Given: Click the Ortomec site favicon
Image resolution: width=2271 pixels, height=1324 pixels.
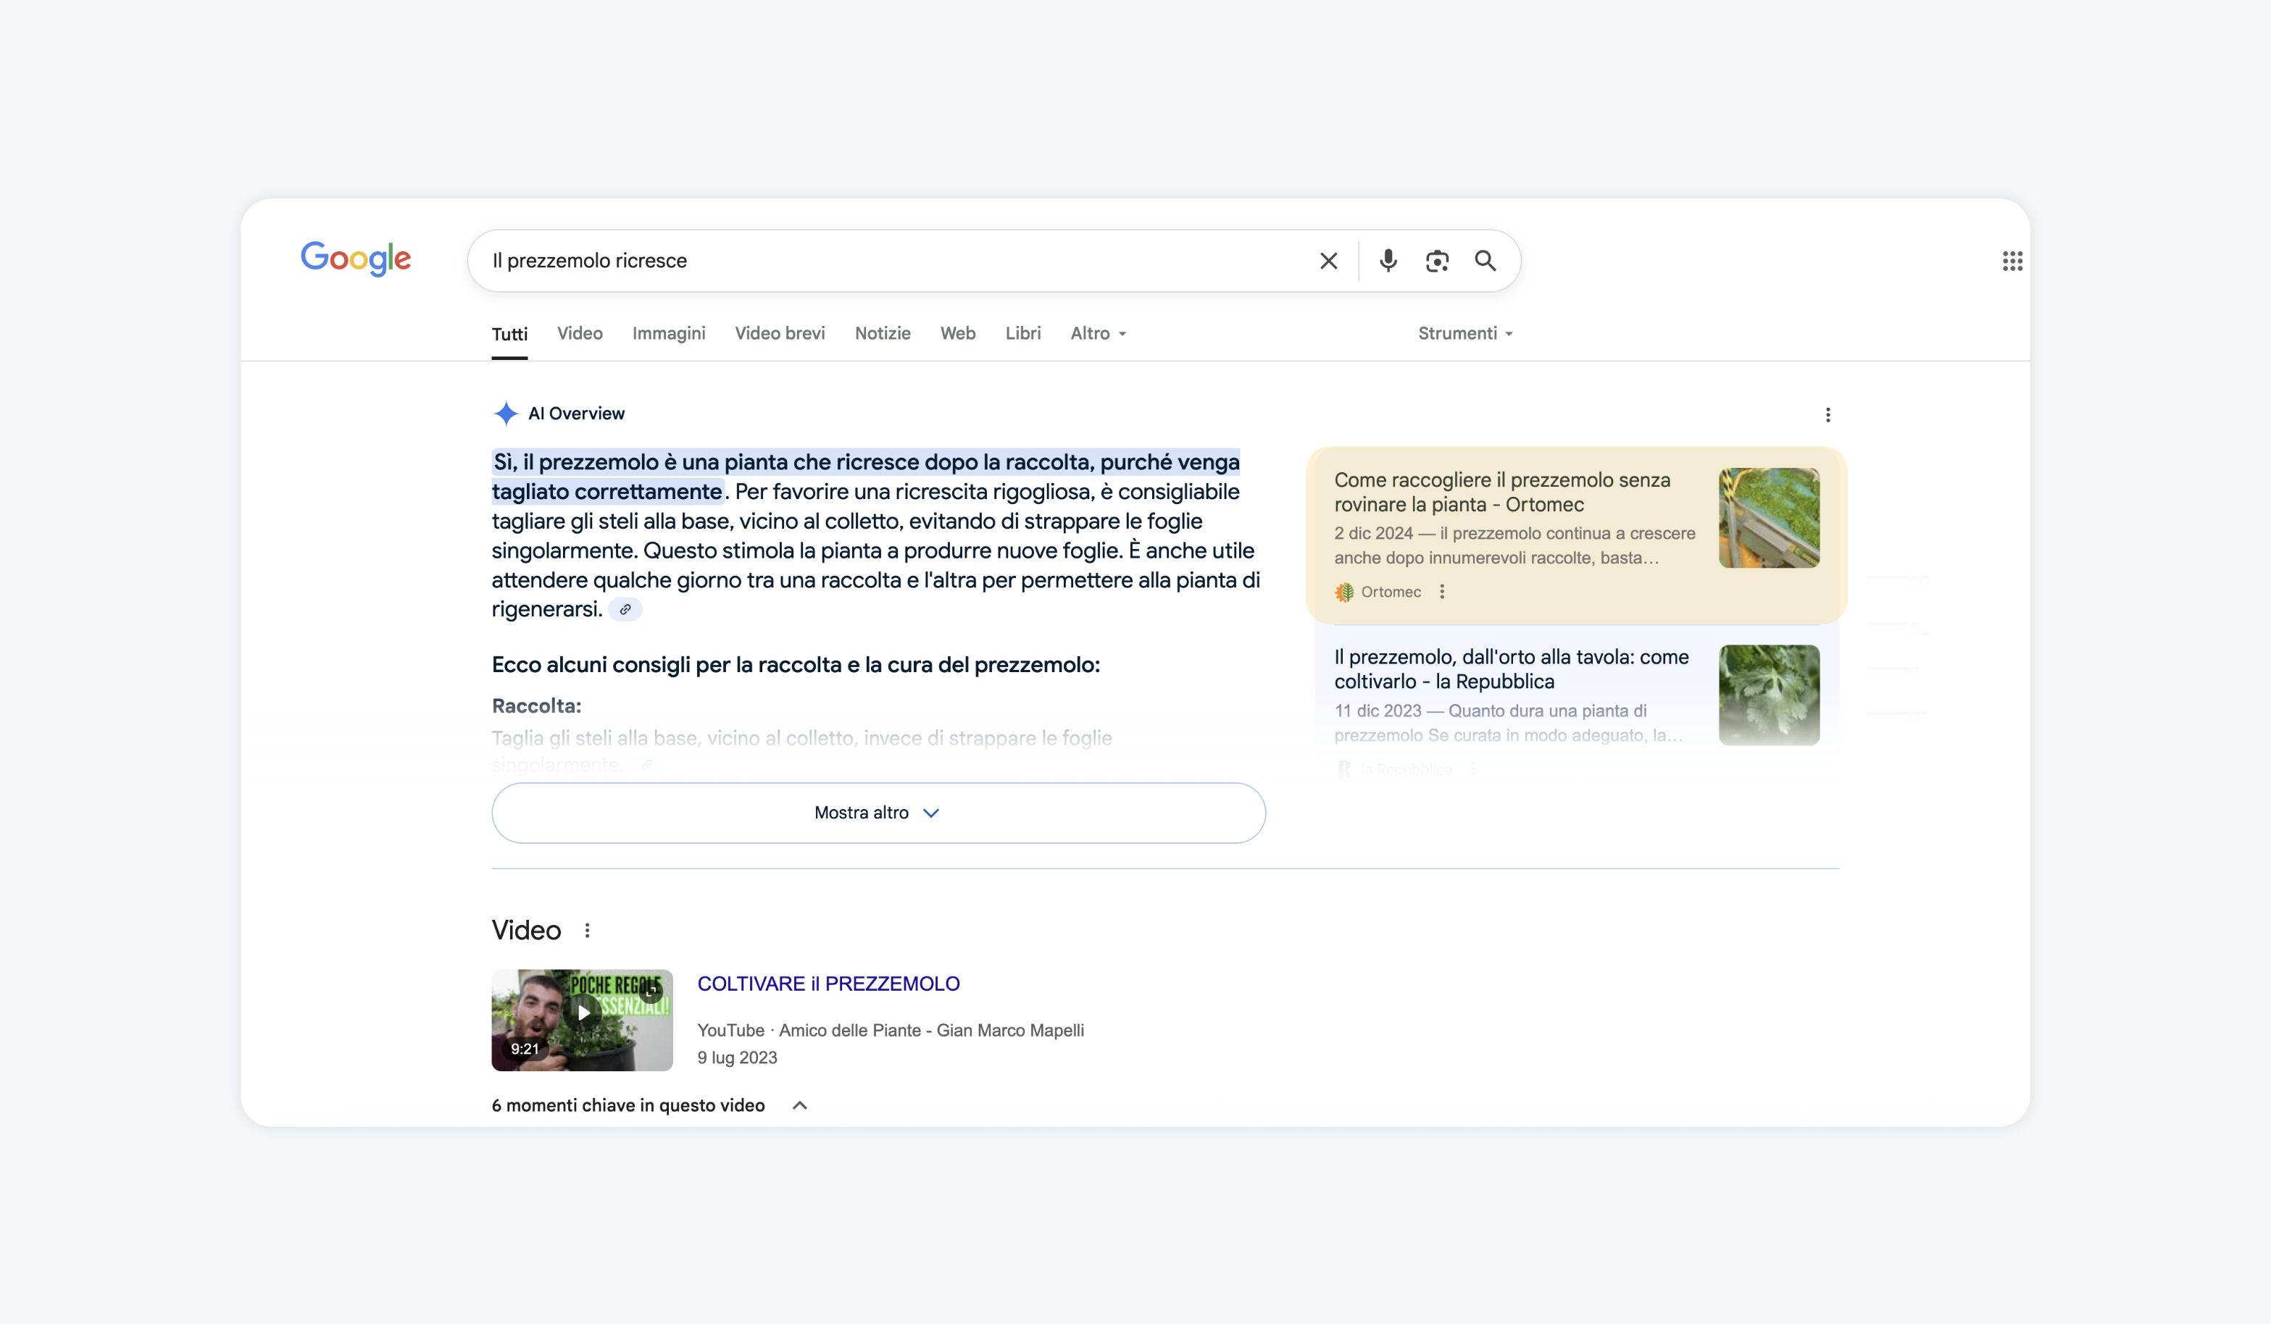Looking at the screenshot, I should 1345,592.
